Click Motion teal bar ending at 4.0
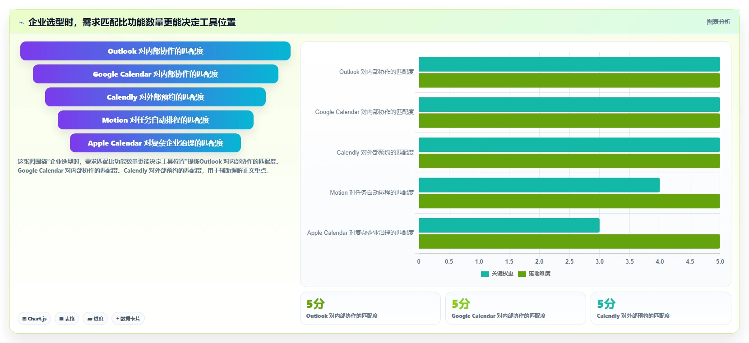The image size is (749, 343). (539, 185)
